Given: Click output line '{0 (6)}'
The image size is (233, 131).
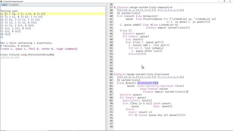Looking at the screenshot, I should [5, 34].
